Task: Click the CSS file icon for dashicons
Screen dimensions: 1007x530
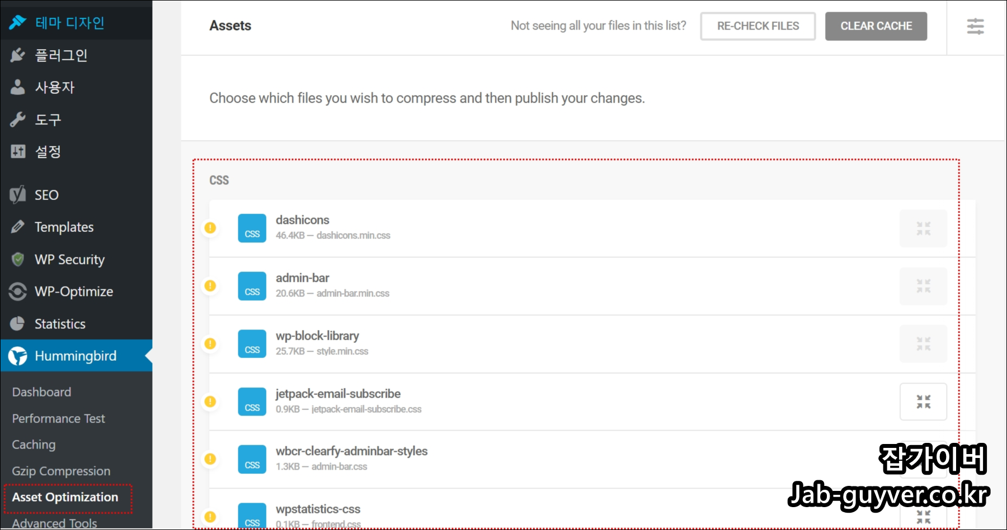Action: coord(252,228)
